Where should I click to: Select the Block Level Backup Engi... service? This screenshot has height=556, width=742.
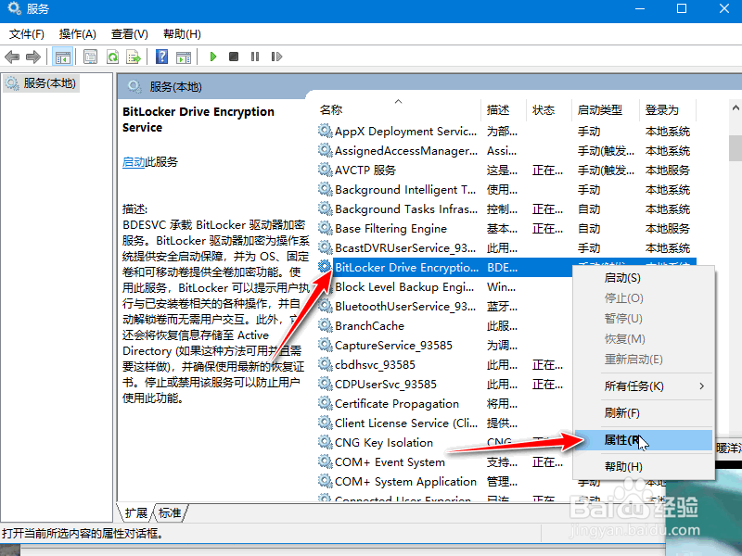444,286
